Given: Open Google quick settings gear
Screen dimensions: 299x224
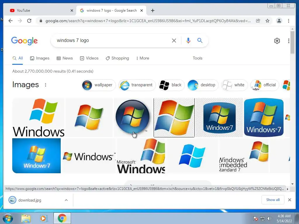Looking at the screenshot, I should coord(277,41).
